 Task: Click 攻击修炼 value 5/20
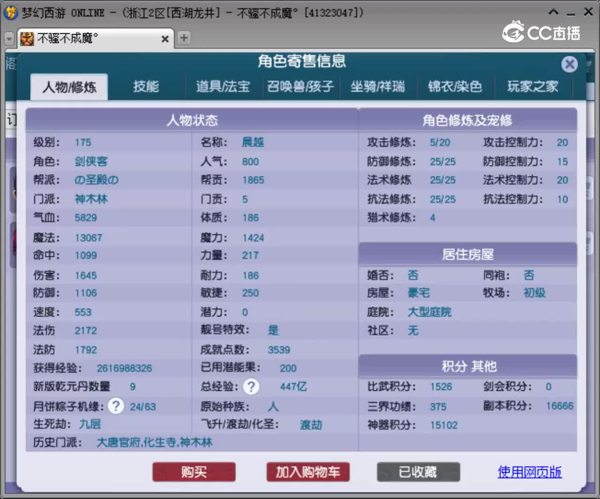440,143
